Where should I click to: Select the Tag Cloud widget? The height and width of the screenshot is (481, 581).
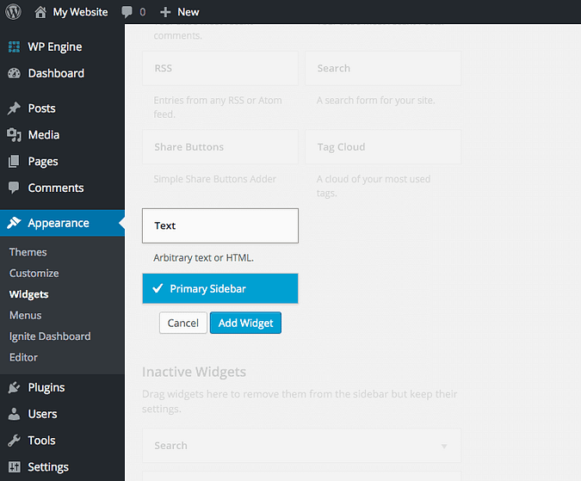click(383, 147)
